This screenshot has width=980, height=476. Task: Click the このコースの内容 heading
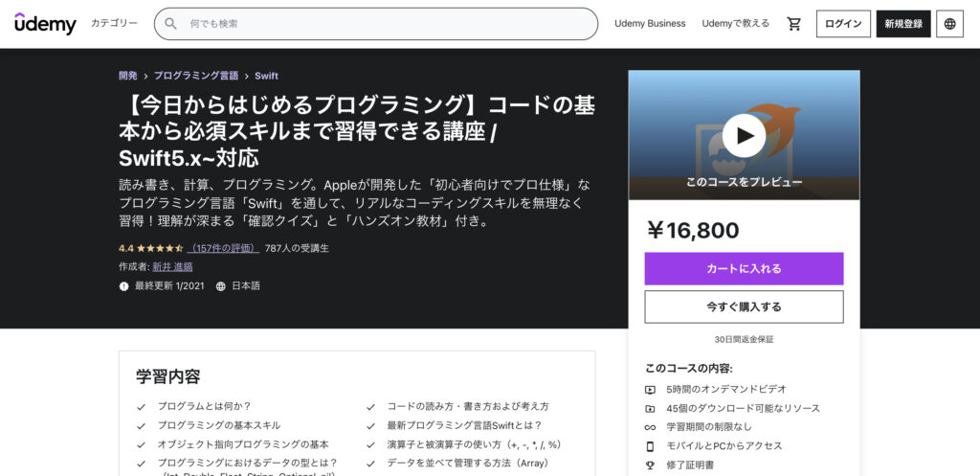tap(689, 369)
